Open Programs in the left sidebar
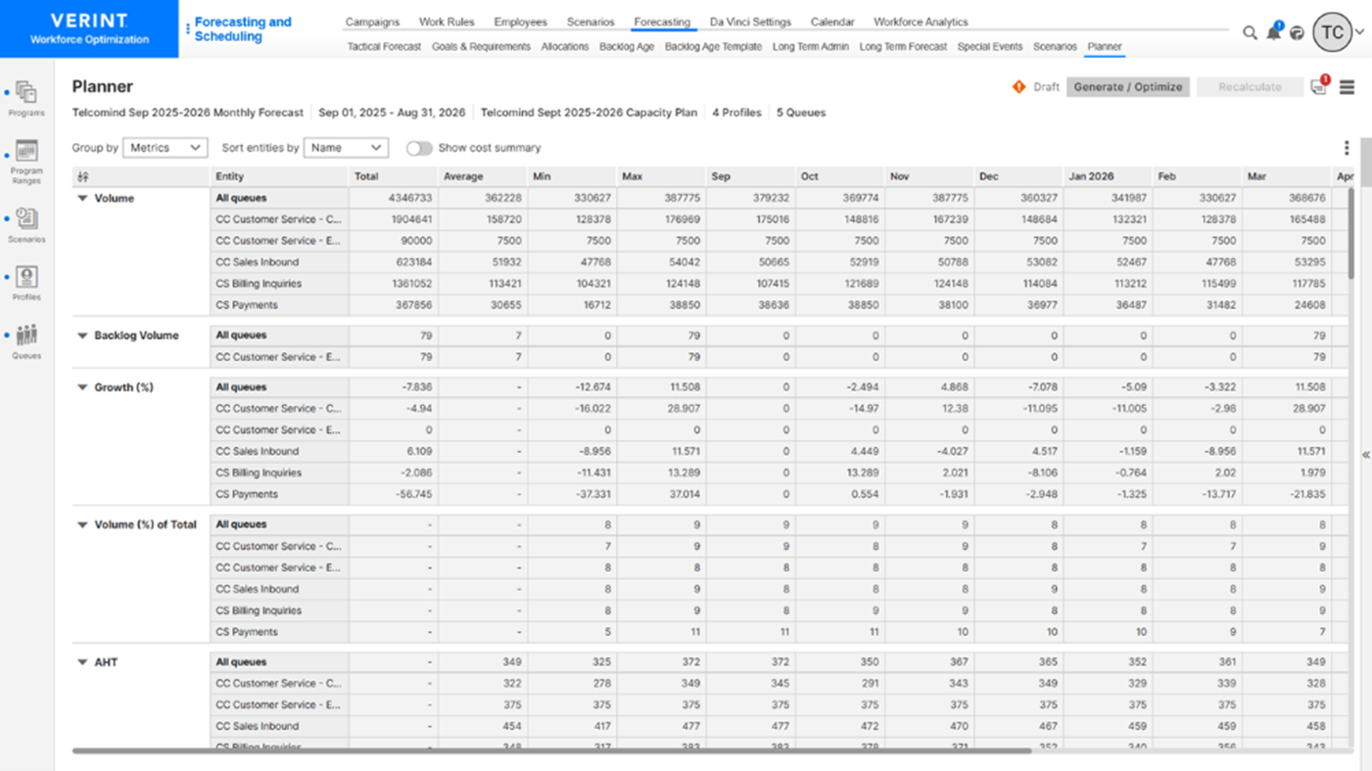1372x771 pixels. [26, 95]
